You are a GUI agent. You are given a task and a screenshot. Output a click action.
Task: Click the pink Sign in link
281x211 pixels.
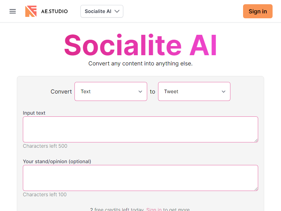pos(154,210)
